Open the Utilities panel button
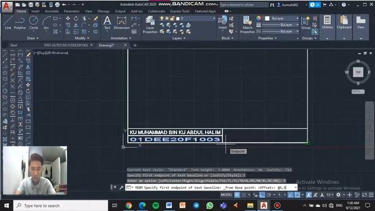Viewport: 375px width, 211px height. pos(327,27)
